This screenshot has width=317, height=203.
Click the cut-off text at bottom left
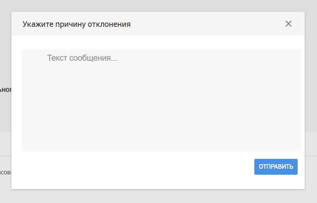coord(6,172)
